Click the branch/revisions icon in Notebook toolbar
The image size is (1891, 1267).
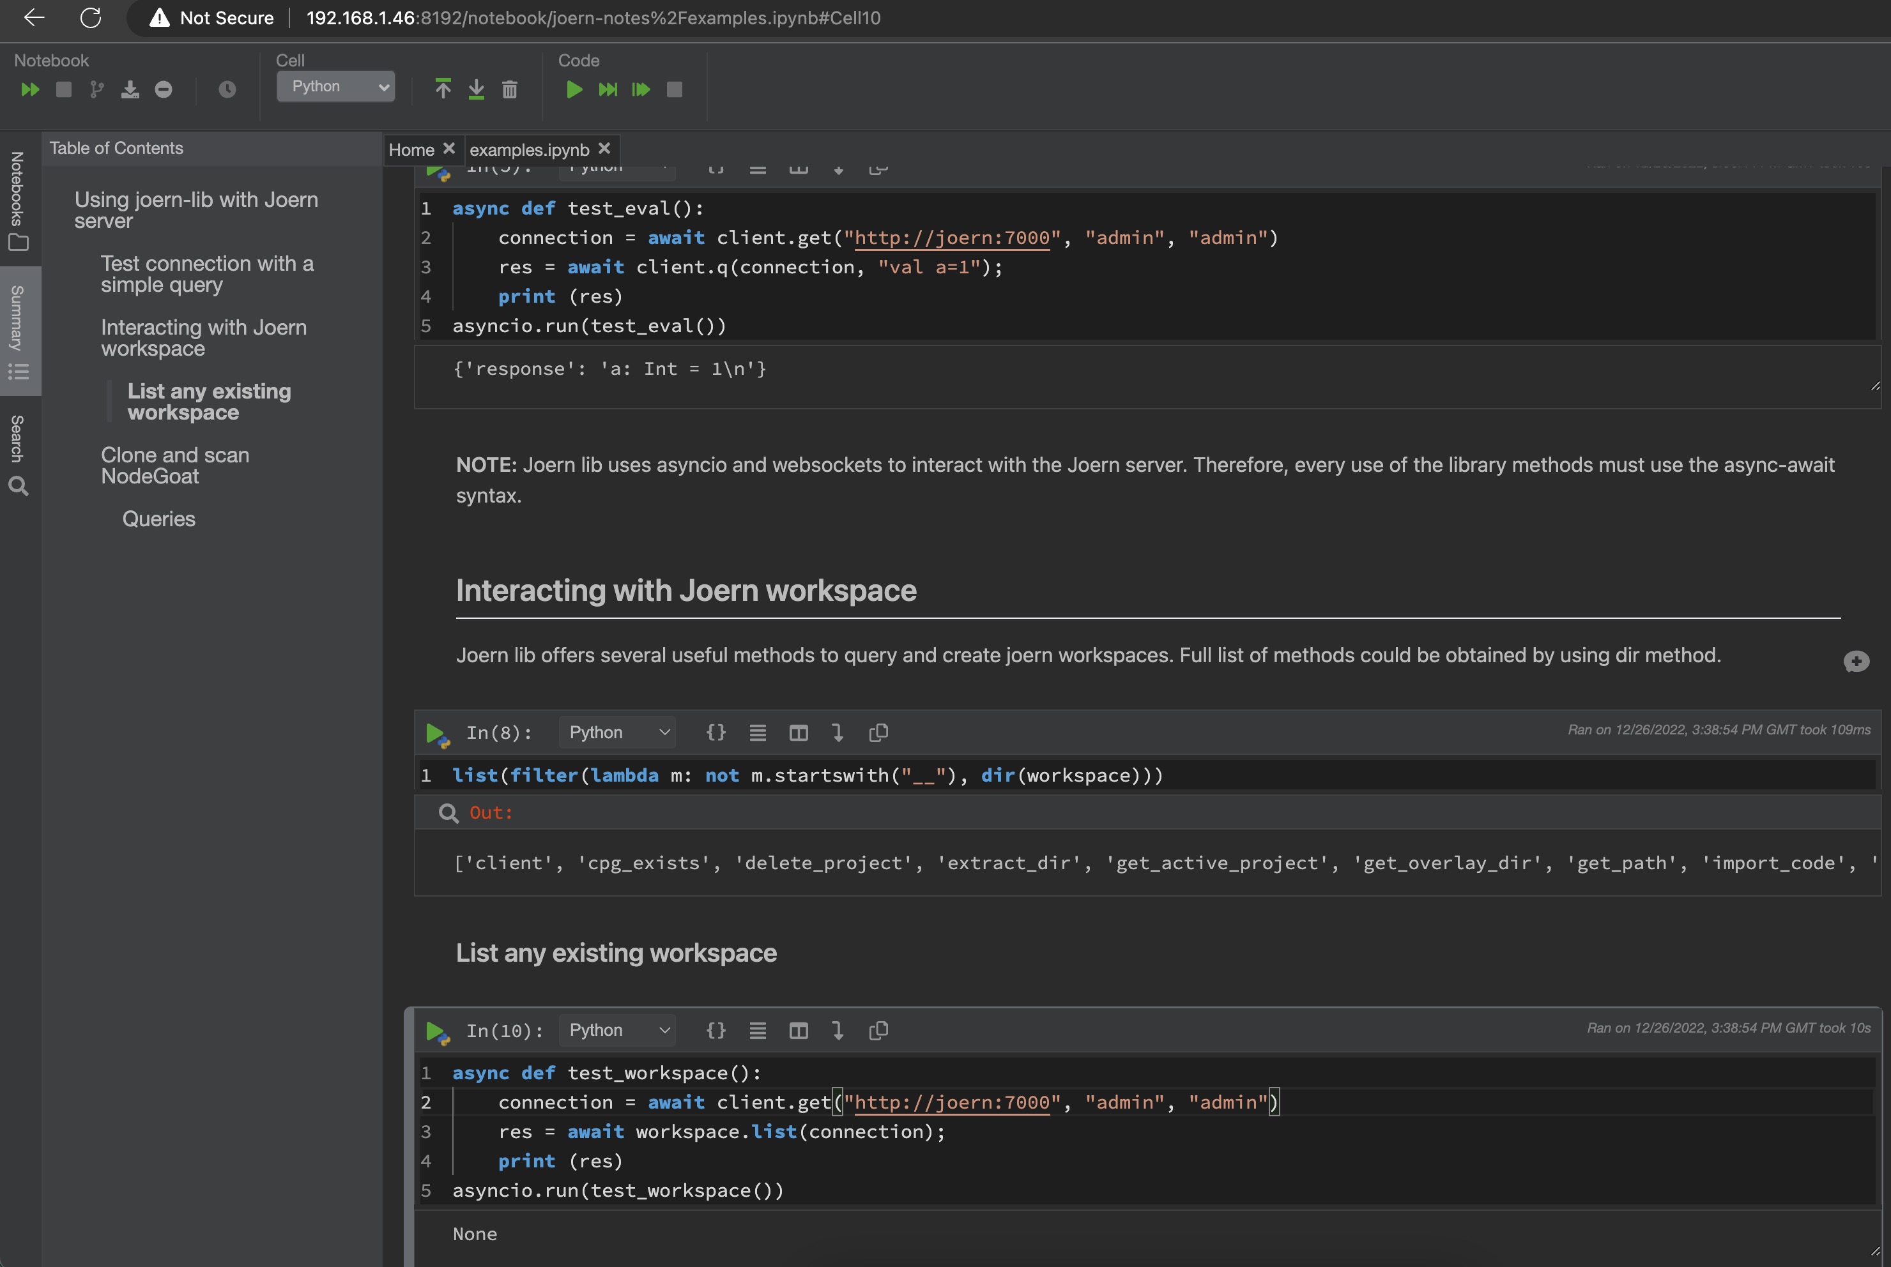click(97, 89)
